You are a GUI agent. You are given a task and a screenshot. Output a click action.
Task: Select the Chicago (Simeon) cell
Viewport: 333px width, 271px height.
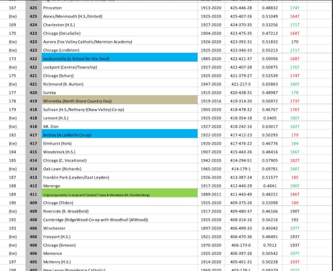pos(120,245)
